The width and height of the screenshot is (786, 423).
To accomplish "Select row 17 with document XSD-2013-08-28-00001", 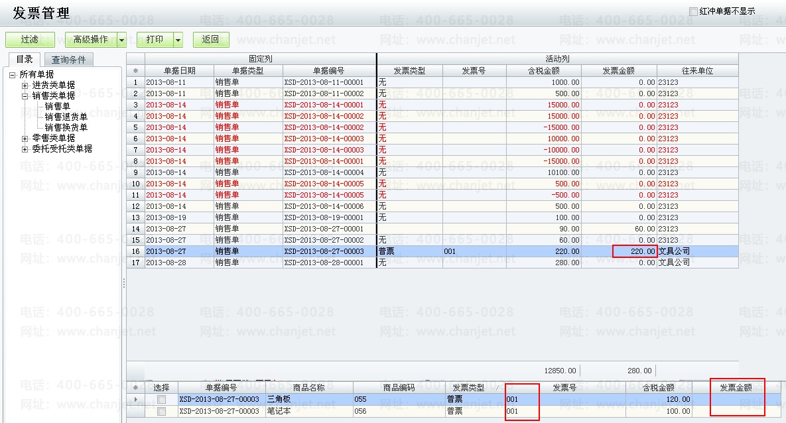I will pyautogui.click(x=324, y=263).
